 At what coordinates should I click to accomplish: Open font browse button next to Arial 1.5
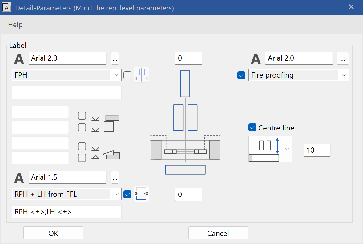pyautogui.click(x=115, y=178)
